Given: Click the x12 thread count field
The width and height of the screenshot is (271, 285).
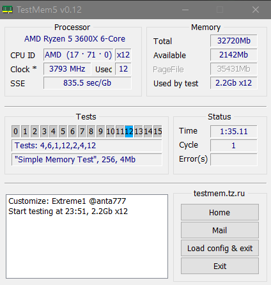Looking at the screenshot, I should pyautogui.click(x=123, y=55).
